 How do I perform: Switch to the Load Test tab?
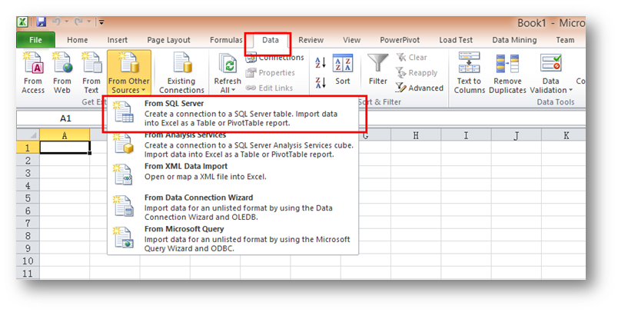coord(456,40)
